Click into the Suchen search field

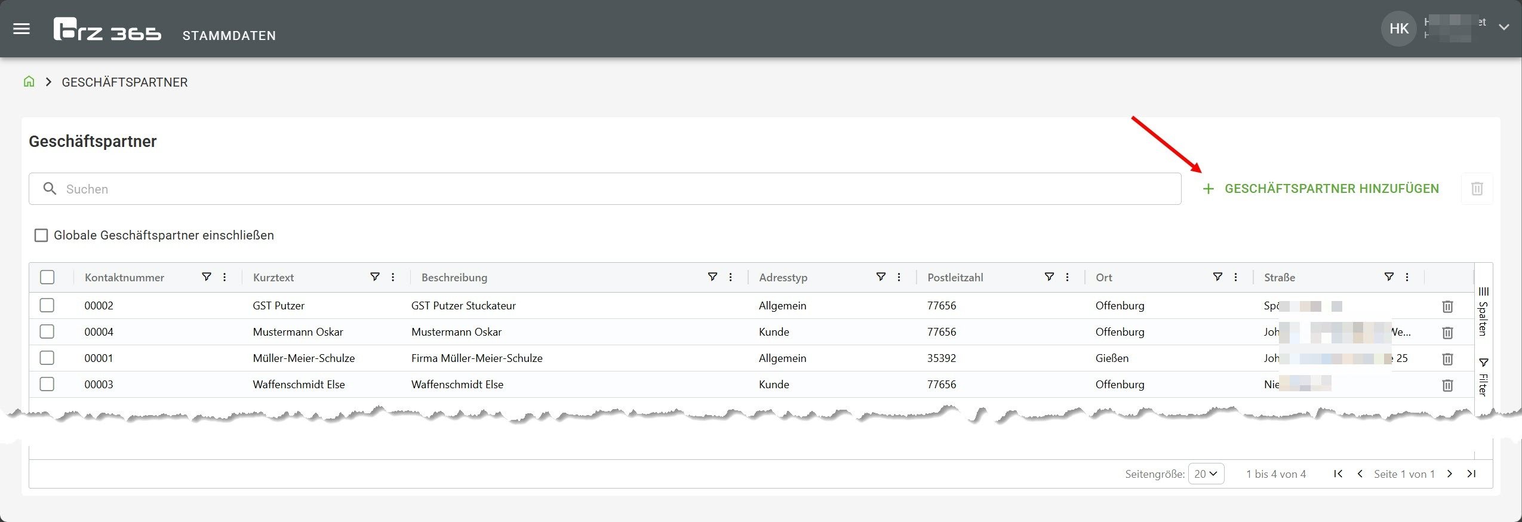[604, 189]
